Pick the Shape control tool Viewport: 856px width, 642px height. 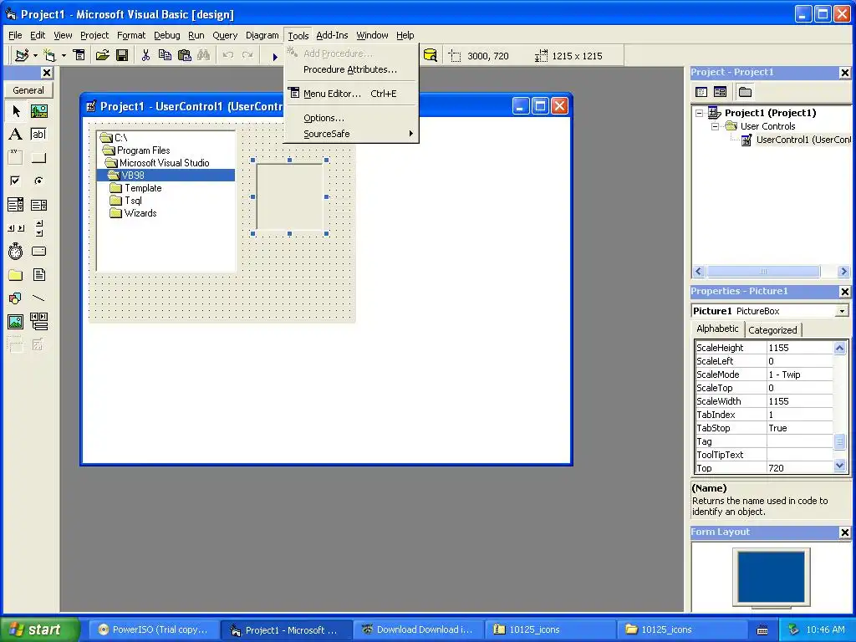[x=16, y=298]
